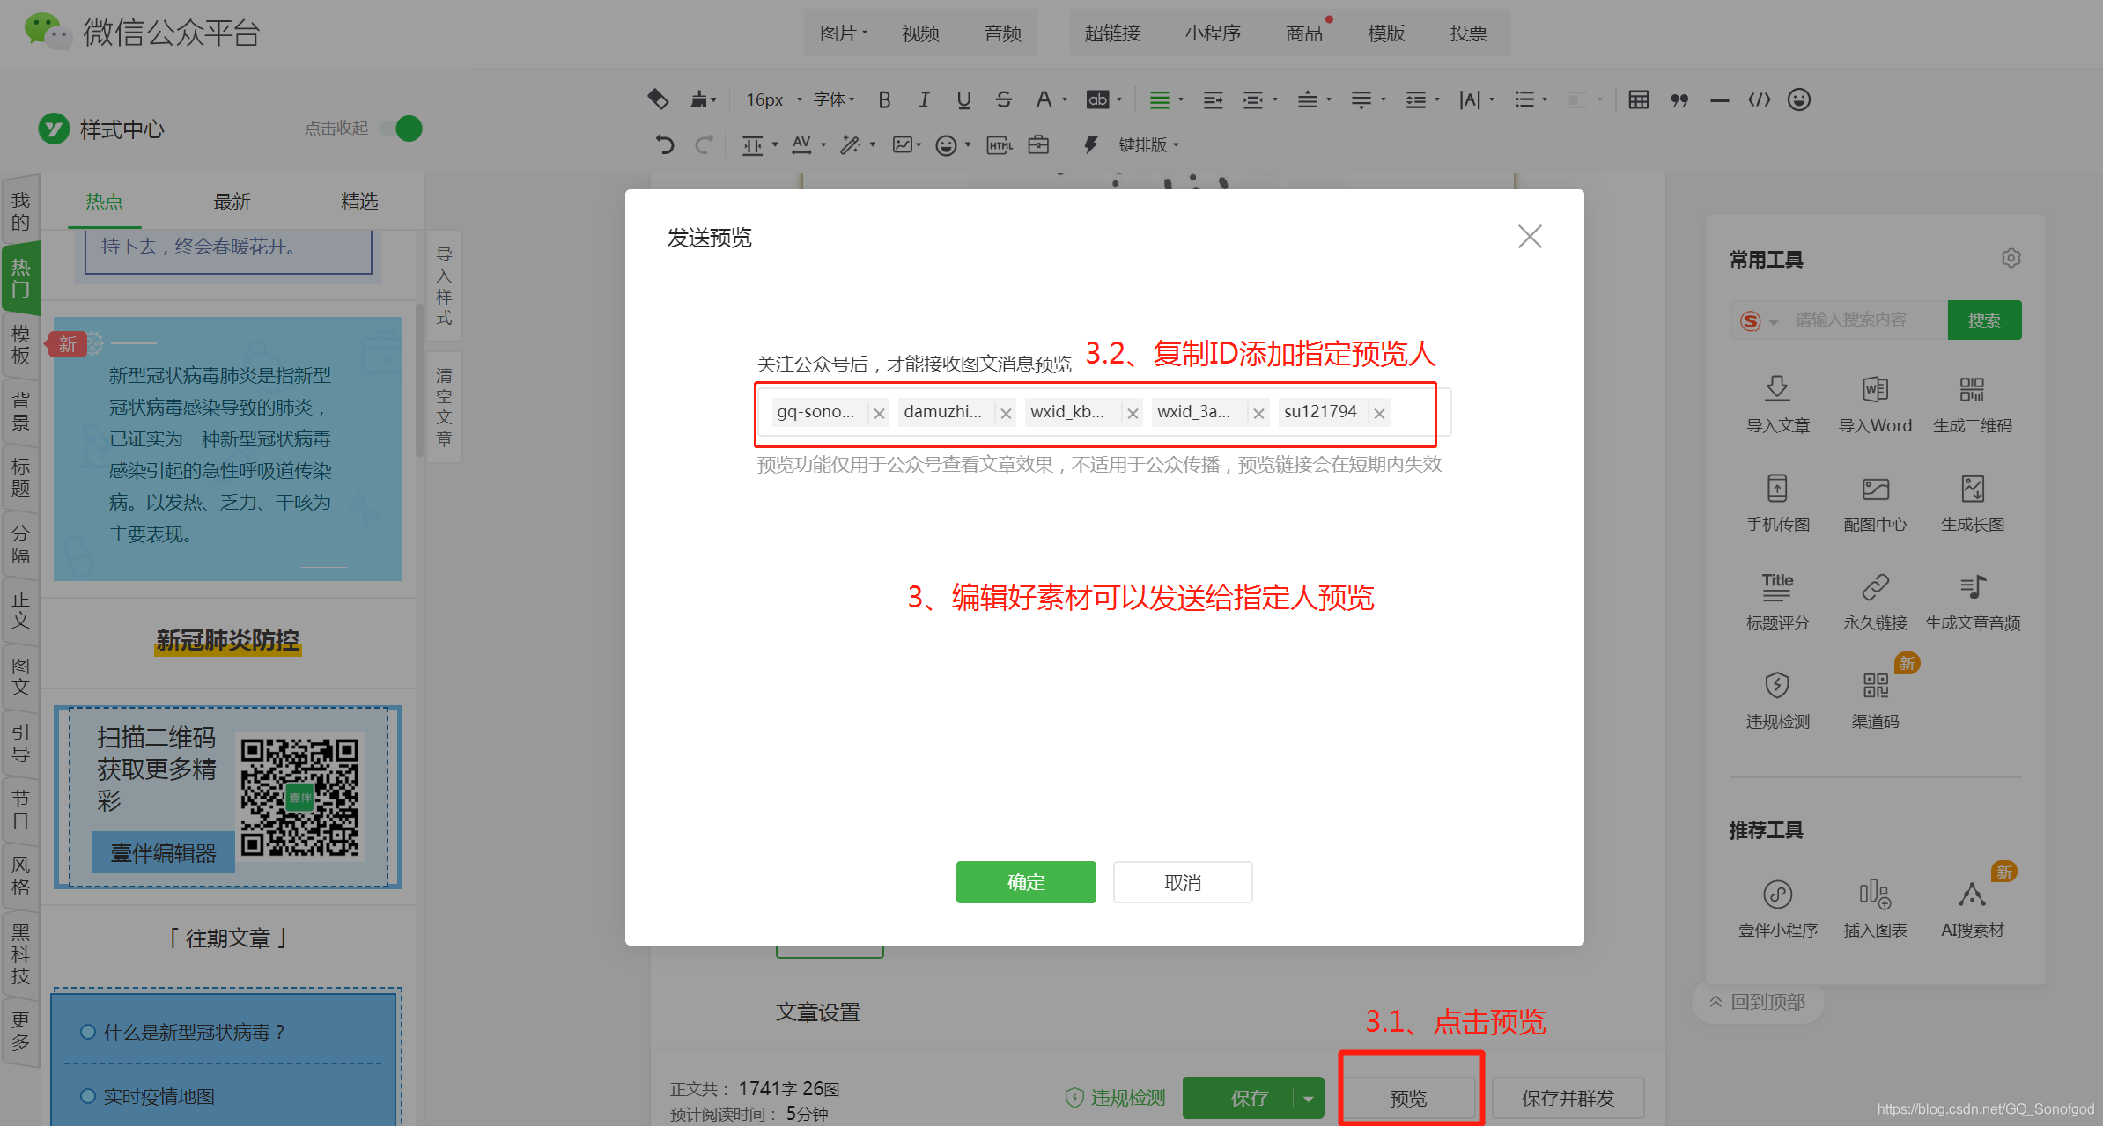
Task: Remove previewer gq-sono... tag
Action: coord(878,413)
